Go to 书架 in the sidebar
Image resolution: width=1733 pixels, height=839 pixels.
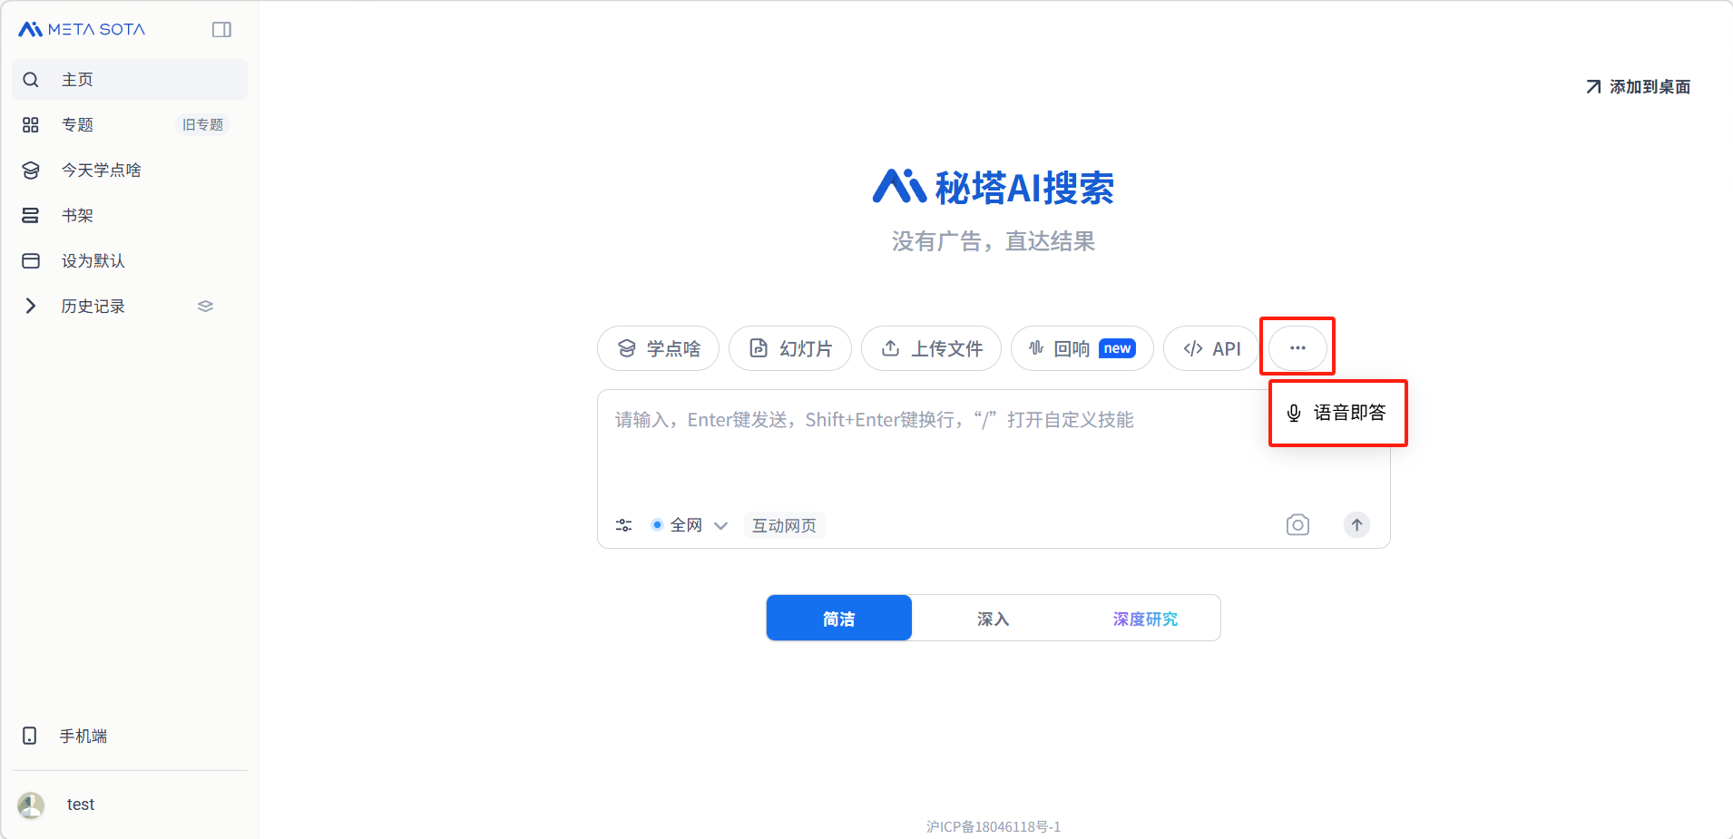tap(77, 216)
